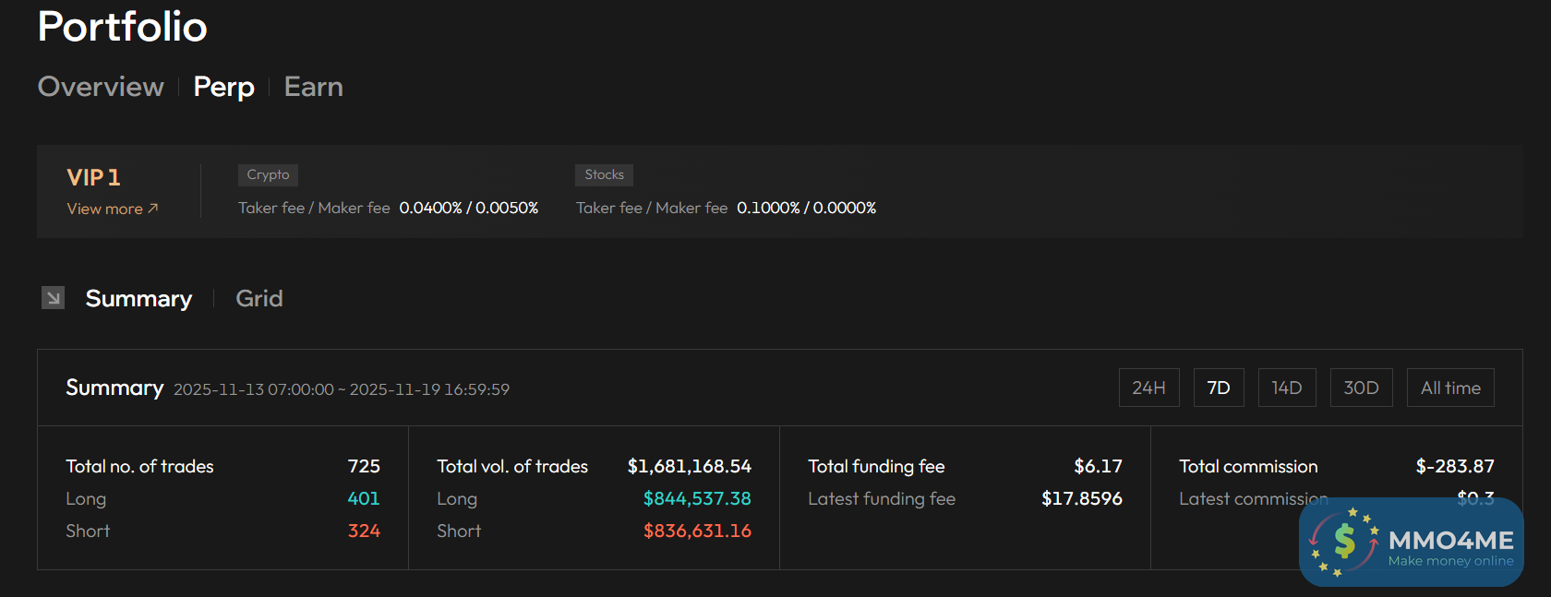1551x597 pixels.
Task: Pick the 30D time range
Action: coord(1361,388)
